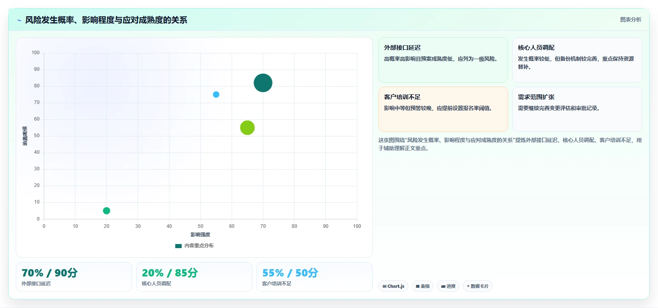The height and width of the screenshot is (308, 658).
Task: Select the Chart.js tag chip
Action: [x=393, y=286]
